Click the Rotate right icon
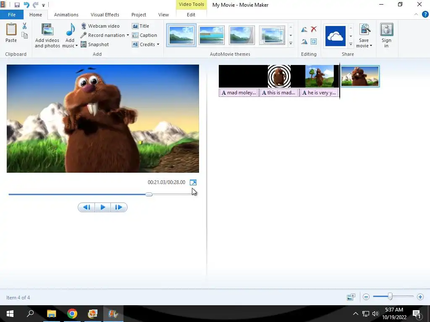Image resolution: width=430 pixels, height=322 pixels. click(x=304, y=42)
